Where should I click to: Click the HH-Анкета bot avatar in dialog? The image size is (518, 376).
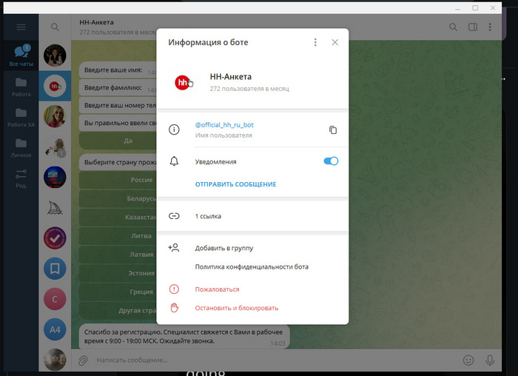click(x=183, y=83)
